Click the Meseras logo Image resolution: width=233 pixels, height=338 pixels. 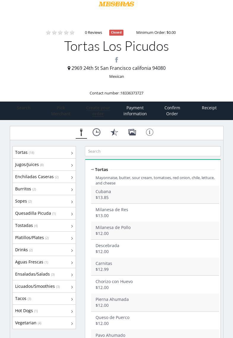116,4
